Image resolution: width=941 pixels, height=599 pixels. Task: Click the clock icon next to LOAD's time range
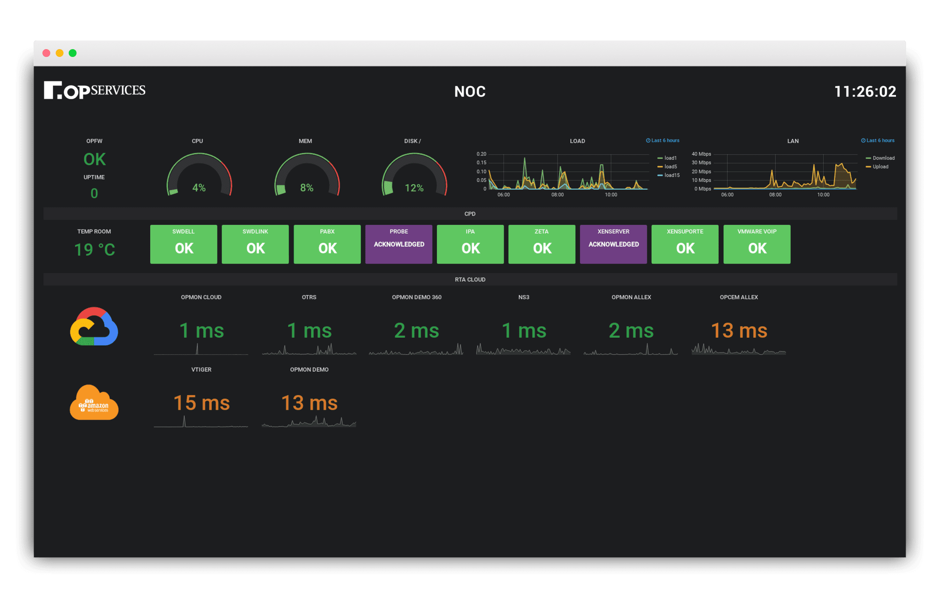point(648,140)
